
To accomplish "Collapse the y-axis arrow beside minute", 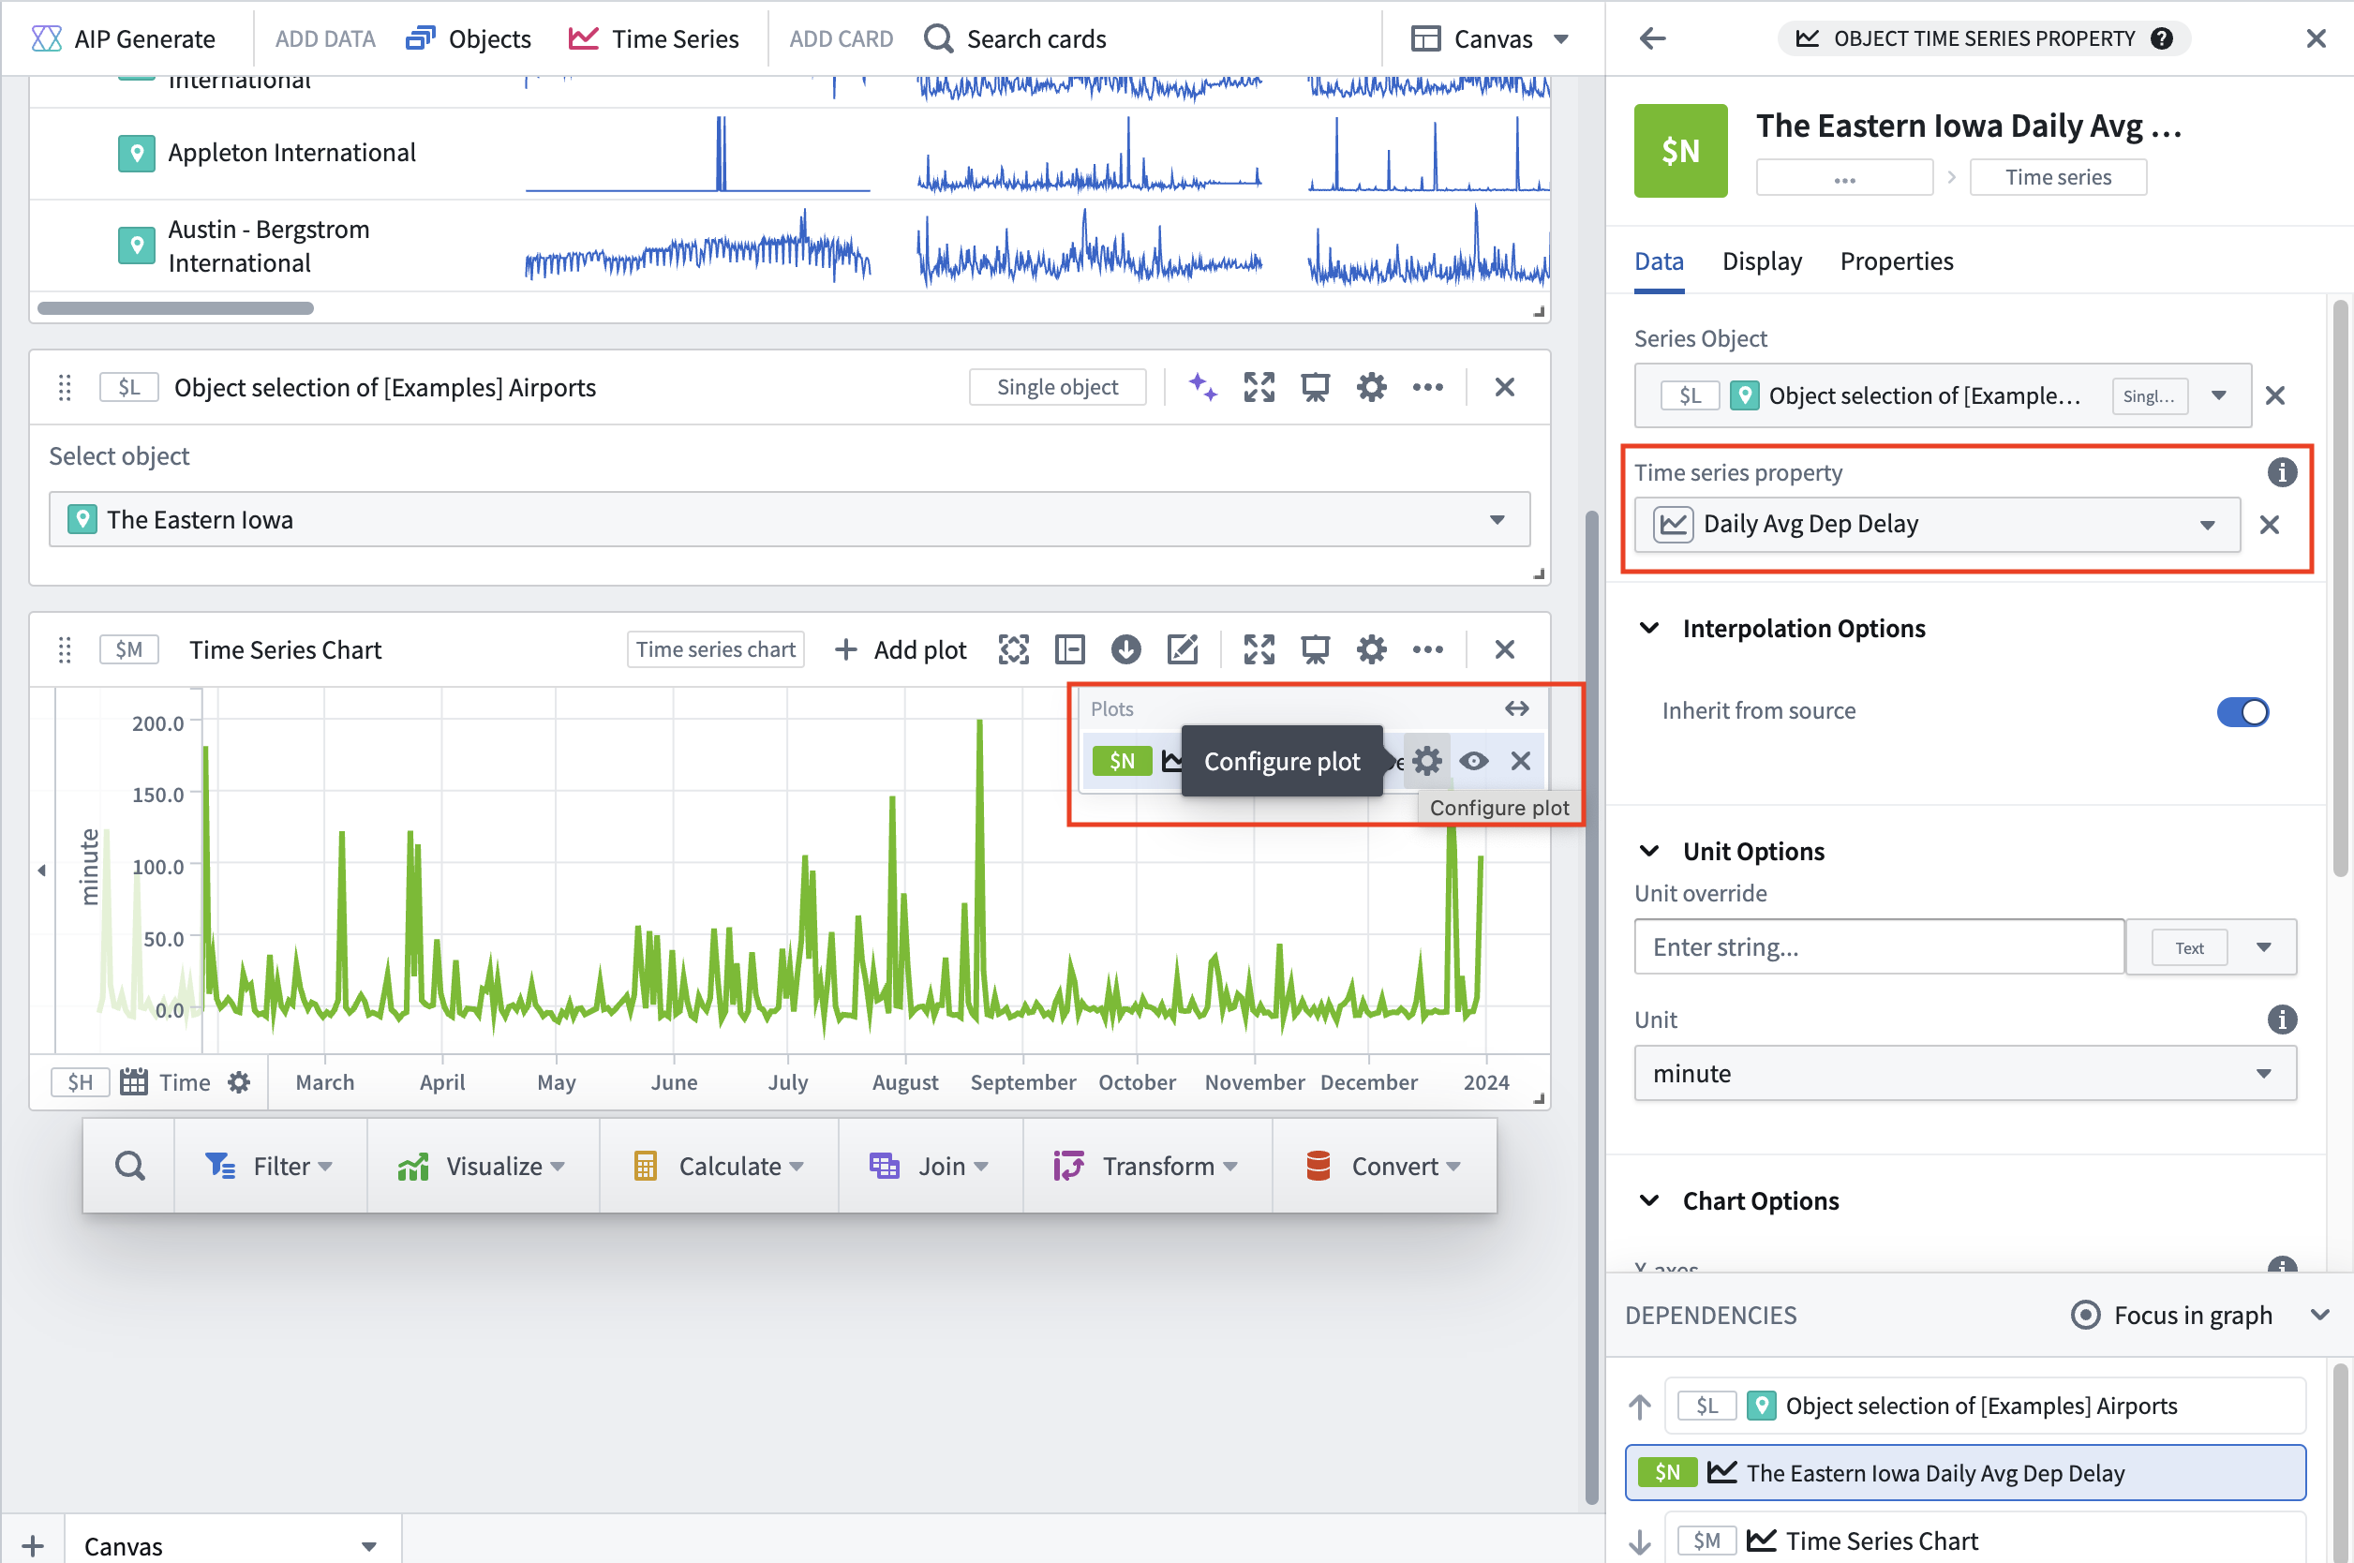I will point(42,871).
